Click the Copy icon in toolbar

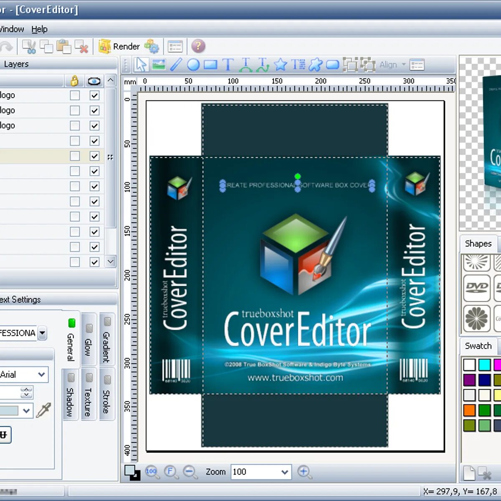(x=46, y=46)
